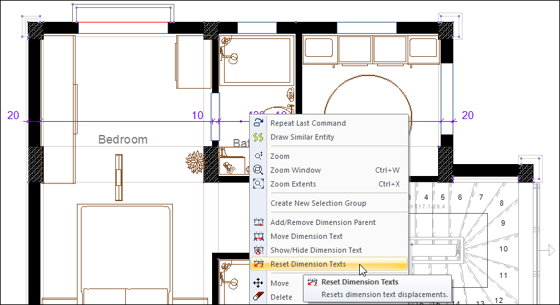Image resolution: width=560 pixels, height=305 pixels.
Task: Select the right dimension text 20
Action: click(468, 115)
